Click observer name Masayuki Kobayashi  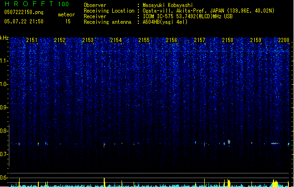(x=168, y=5)
